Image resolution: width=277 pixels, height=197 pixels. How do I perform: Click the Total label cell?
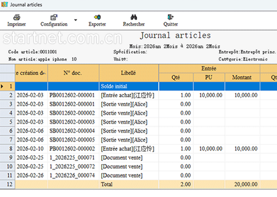click(x=129, y=184)
